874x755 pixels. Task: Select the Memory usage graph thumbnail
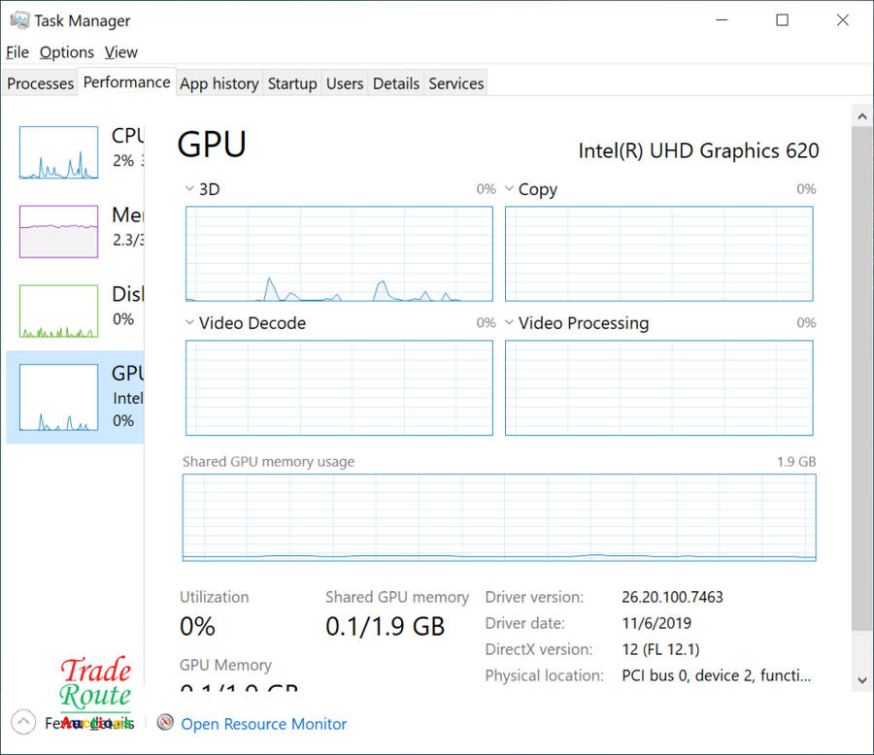(x=58, y=231)
